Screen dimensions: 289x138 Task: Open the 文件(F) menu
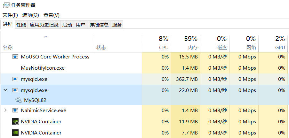coord(10,15)
